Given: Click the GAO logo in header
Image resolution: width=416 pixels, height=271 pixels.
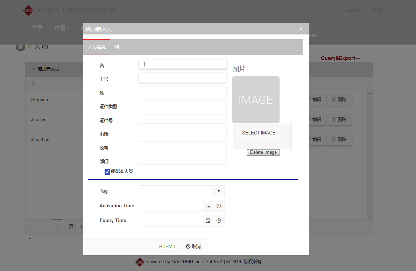Looking at the screenshot, I should click(x=28, y=11).
